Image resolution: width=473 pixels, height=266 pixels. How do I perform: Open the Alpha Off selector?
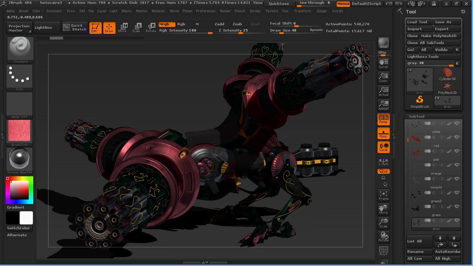point(20,105)
